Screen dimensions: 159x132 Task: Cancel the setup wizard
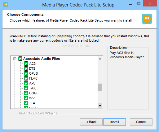coord(141,122)
